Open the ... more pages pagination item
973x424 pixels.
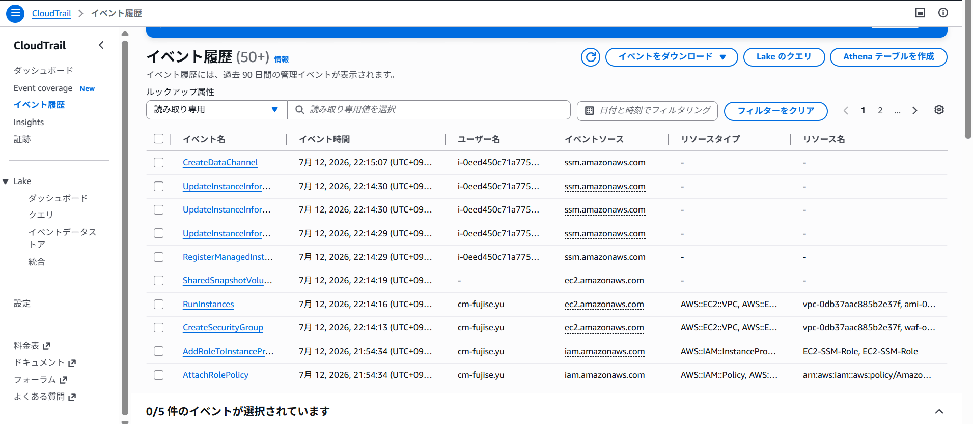(897, 110)
